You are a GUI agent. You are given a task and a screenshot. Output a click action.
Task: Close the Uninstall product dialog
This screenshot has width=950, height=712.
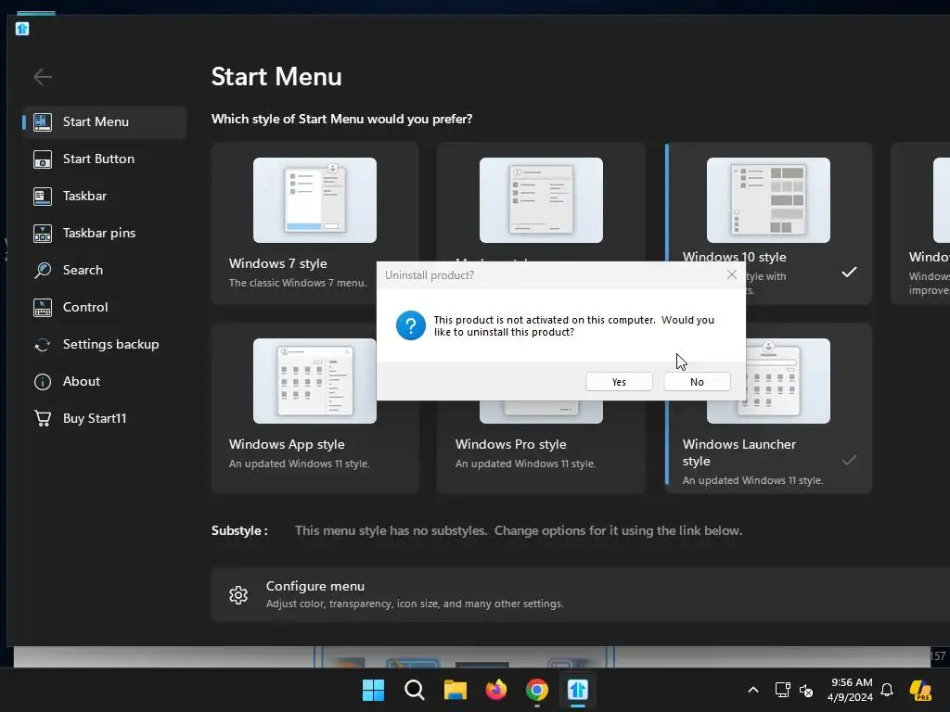coord(732,274)
